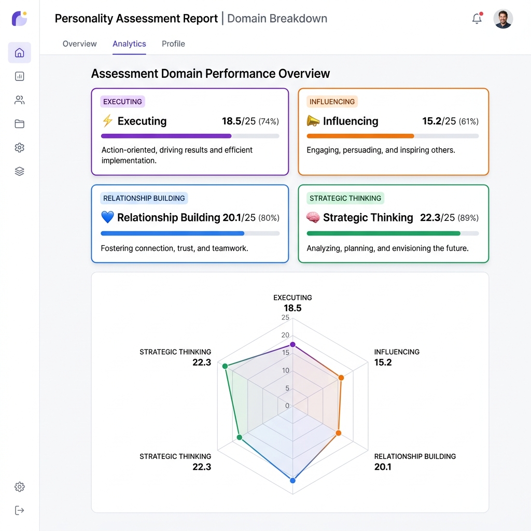531x531 pixels.
Task: Click the Strategic Thinking green progress bar
Action: tap(384, 233)
